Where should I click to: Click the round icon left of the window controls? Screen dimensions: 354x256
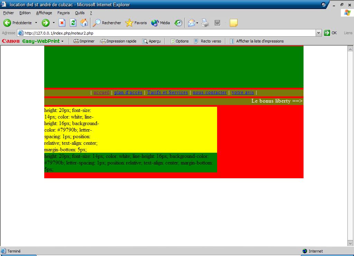(324, 4)
